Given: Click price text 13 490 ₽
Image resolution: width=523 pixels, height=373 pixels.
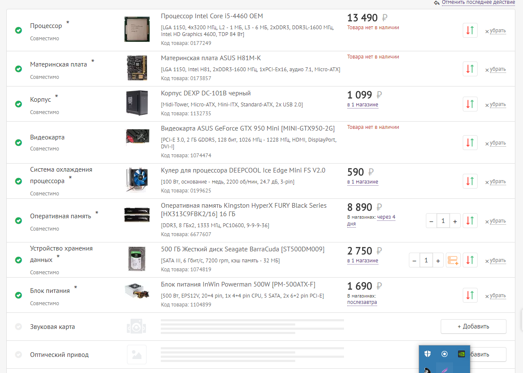Looking at the screenshot, I should (x=367, y=18).
